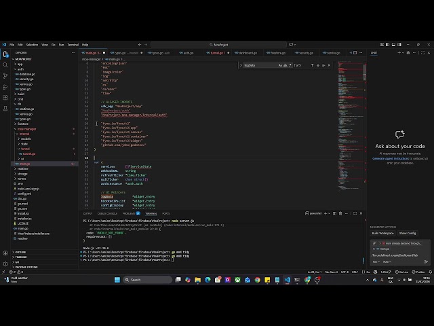
Task: Toggle match case in find widget
Action: tap(280, 65)
